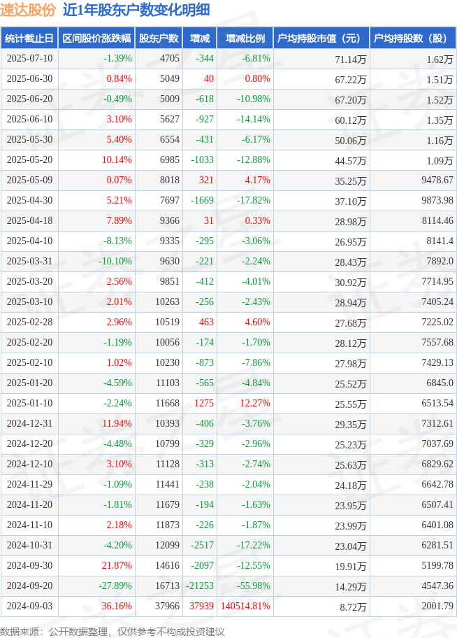Select the 统计截止日 column header
Viewport: 457px width, 638px height.
point(29,38)
